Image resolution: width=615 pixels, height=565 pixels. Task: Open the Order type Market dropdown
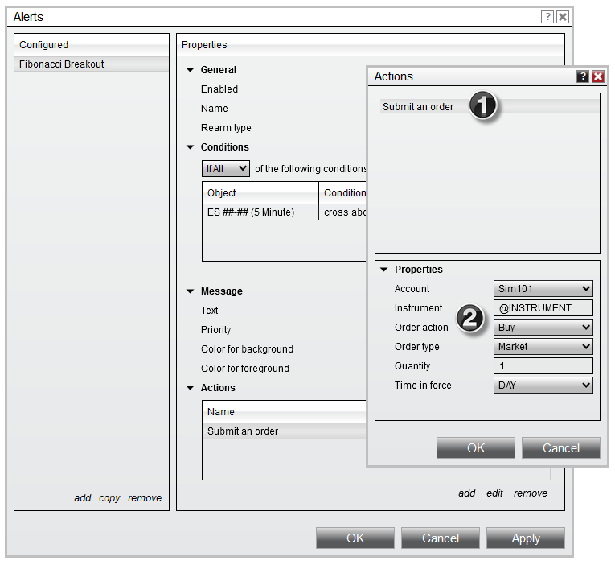click(x=543, y=347)
